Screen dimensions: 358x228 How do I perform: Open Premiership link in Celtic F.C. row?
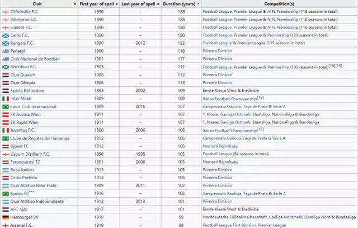click(278, 35)
